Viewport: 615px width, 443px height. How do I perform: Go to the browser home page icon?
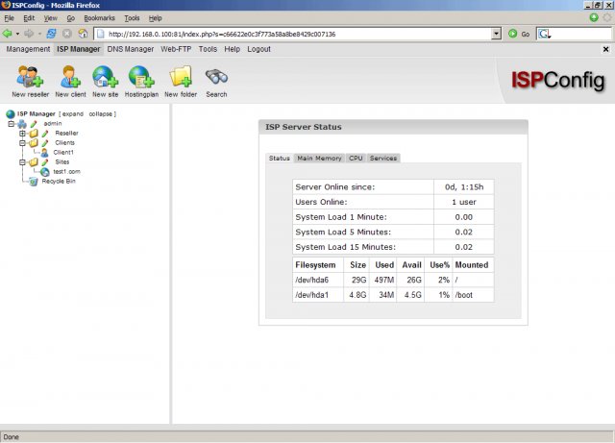click(x=83, y=33)
